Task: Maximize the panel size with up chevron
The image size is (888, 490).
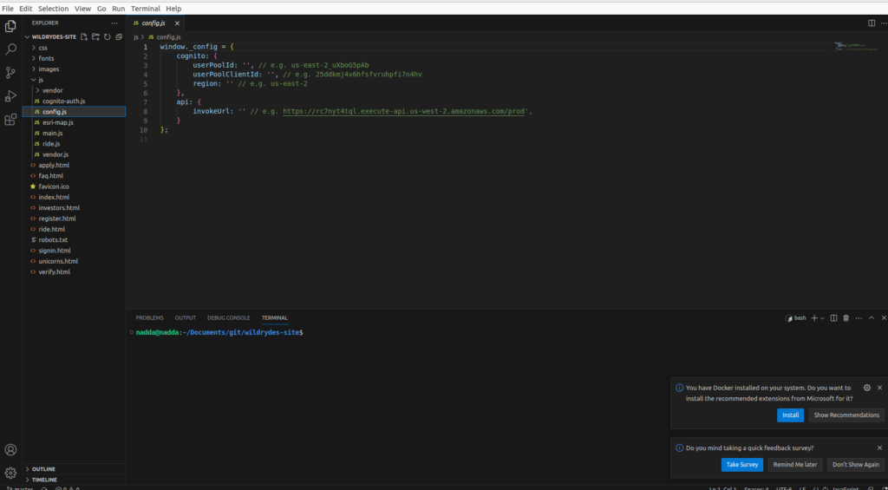Action: point(872,318)
